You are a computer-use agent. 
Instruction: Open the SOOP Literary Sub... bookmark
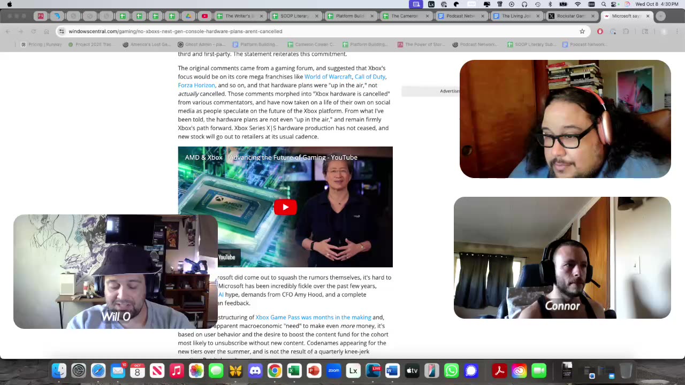click(x=532, y=44)
